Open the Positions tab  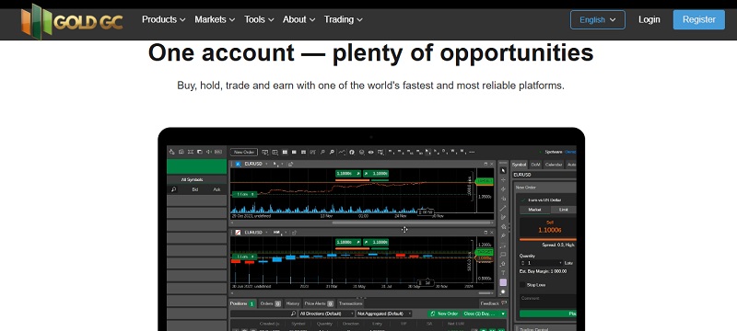coord(242,303)
